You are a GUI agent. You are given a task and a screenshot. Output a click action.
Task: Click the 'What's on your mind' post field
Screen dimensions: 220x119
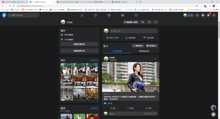[x=134, y=31]
